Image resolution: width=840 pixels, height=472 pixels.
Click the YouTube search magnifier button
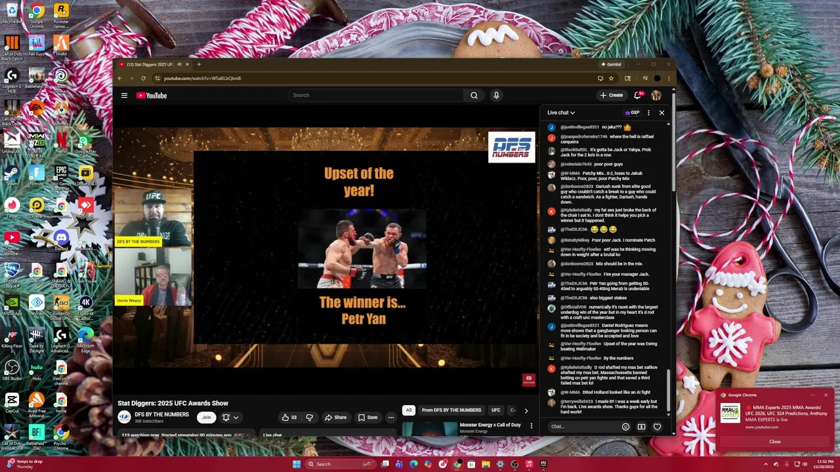click(x=474, y=95)
